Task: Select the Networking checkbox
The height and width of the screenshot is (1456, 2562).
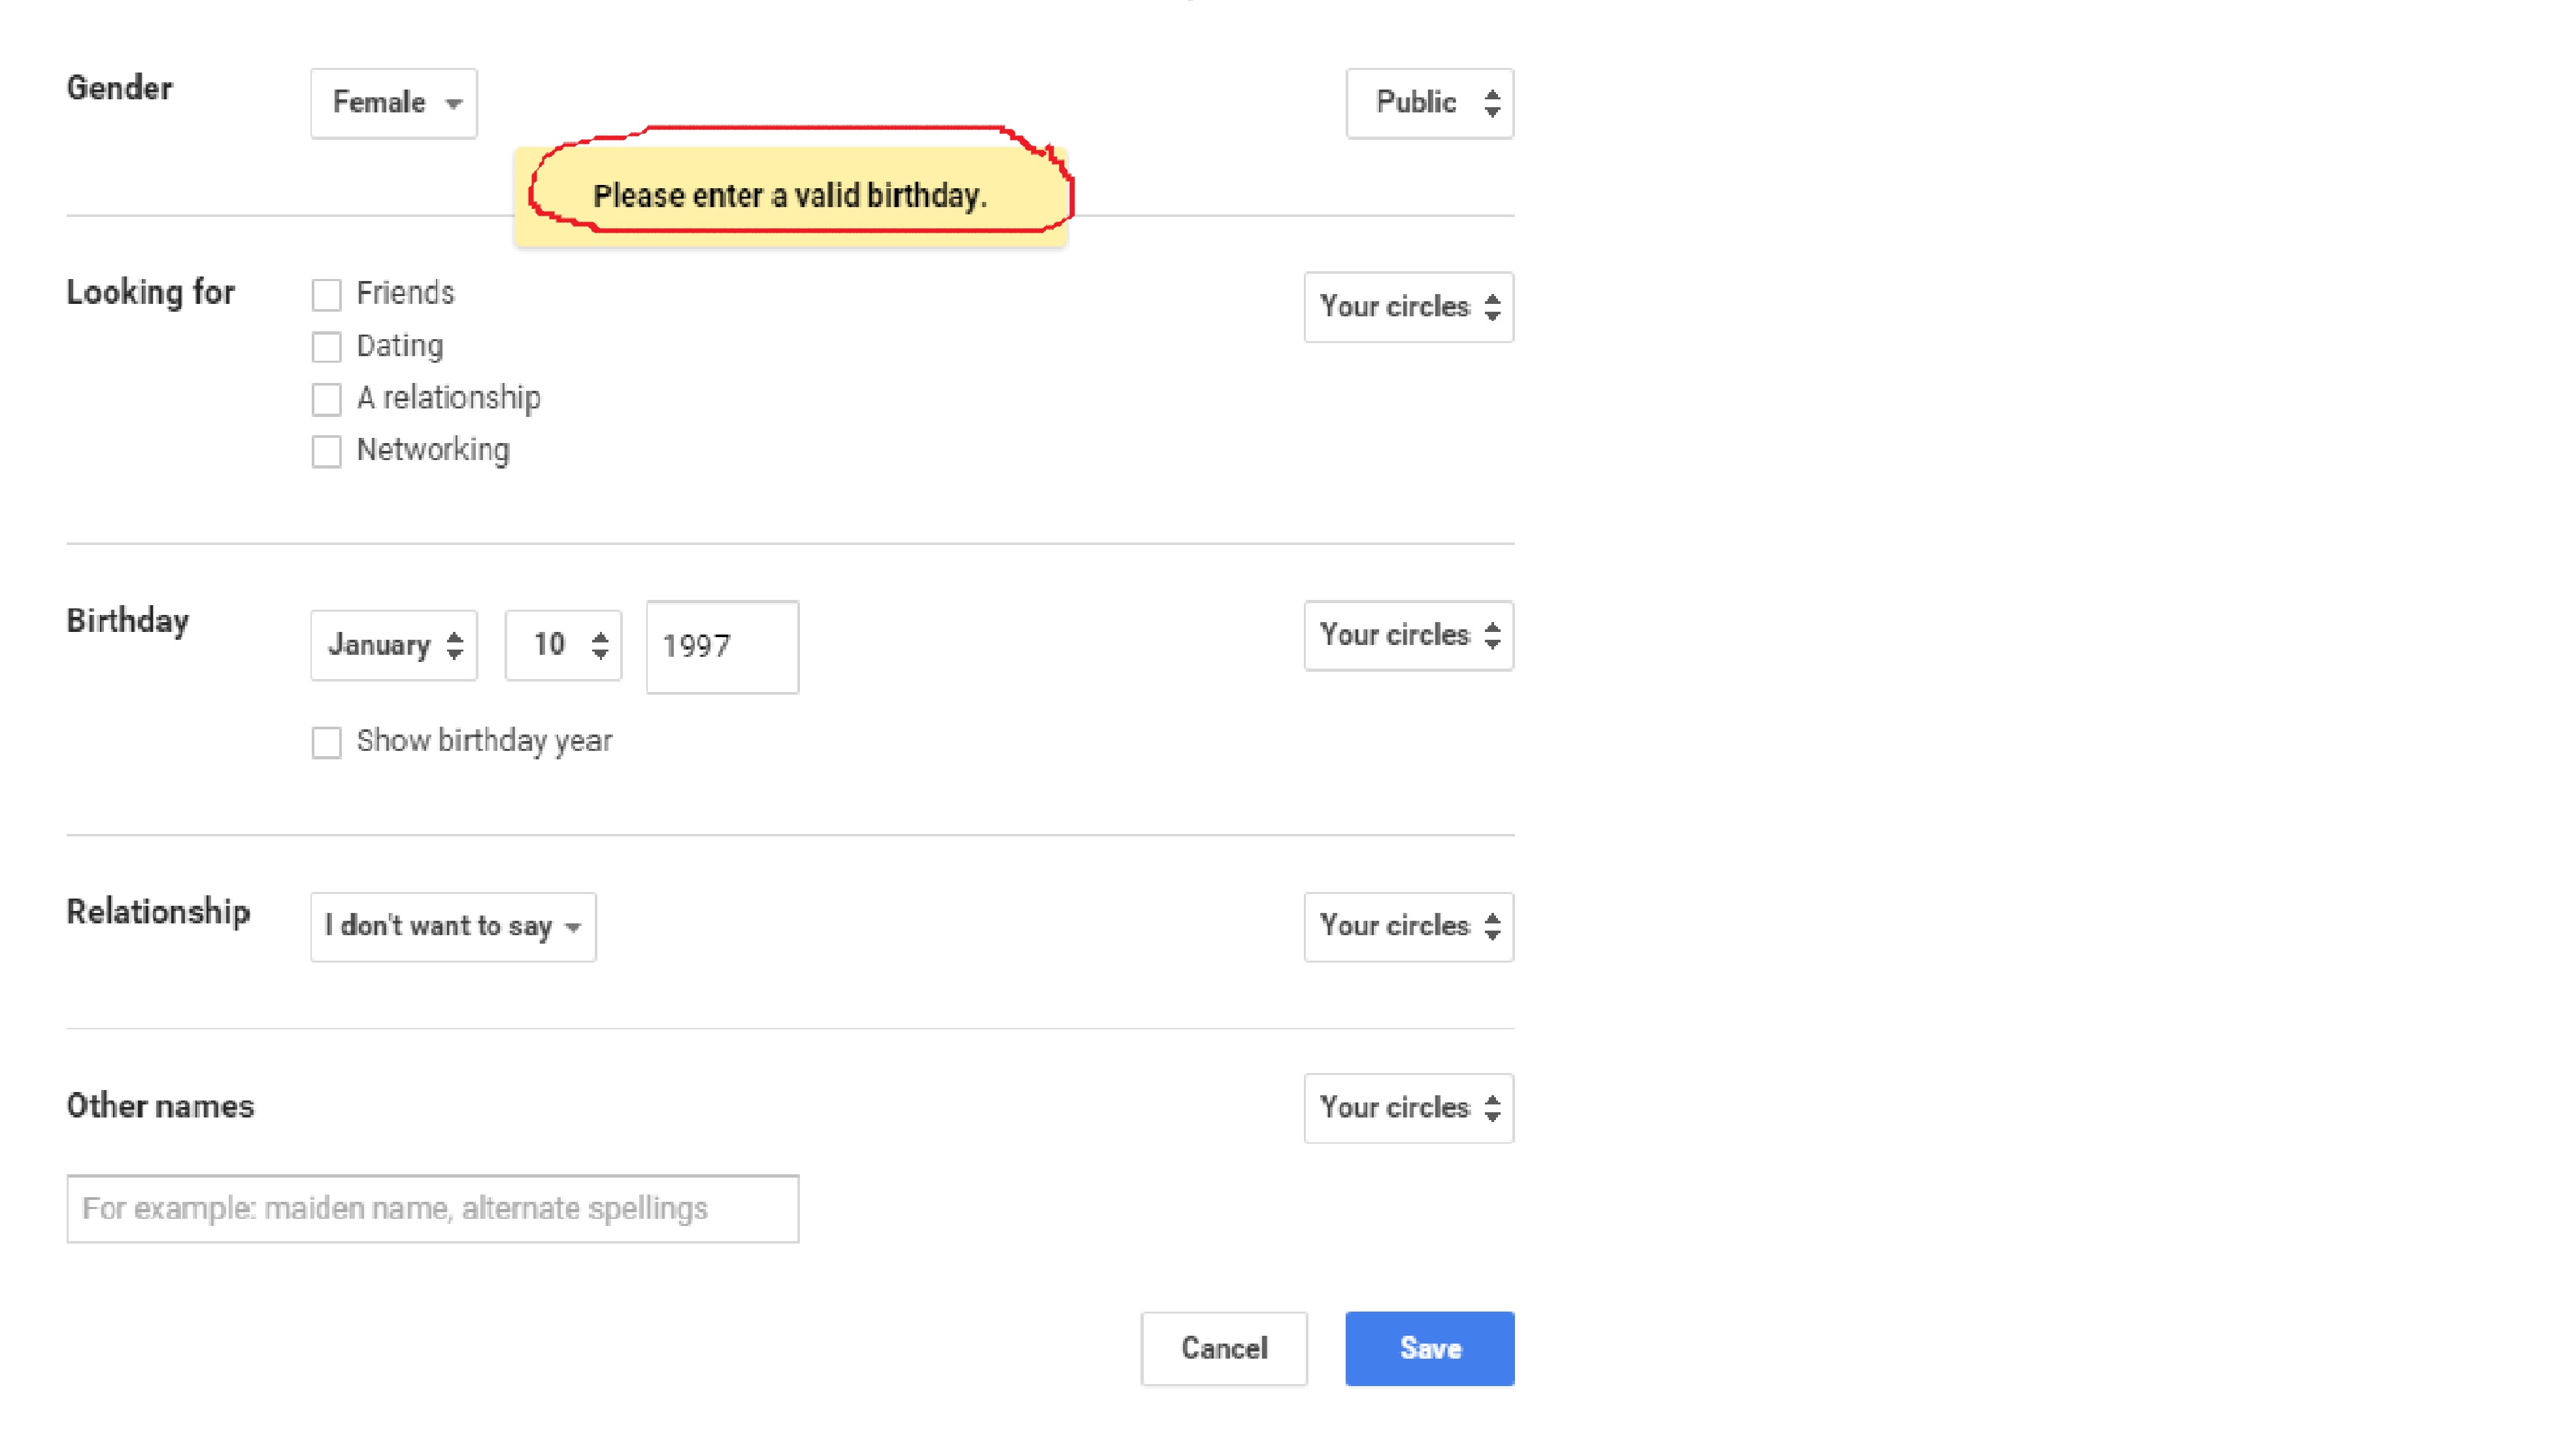Action: pos(326,451)
